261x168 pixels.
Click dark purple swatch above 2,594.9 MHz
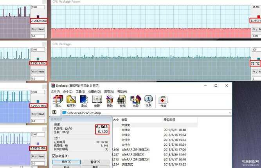[x=38, y=16]
